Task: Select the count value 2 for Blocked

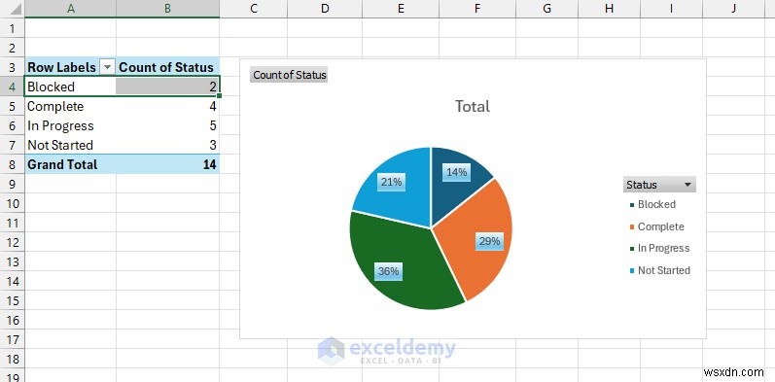Action: tap(167, 87)
